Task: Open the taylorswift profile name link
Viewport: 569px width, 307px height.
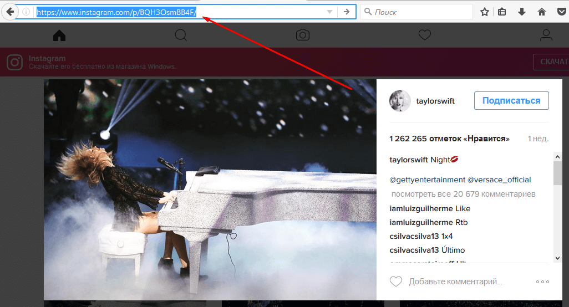Action: pos(435,101)
